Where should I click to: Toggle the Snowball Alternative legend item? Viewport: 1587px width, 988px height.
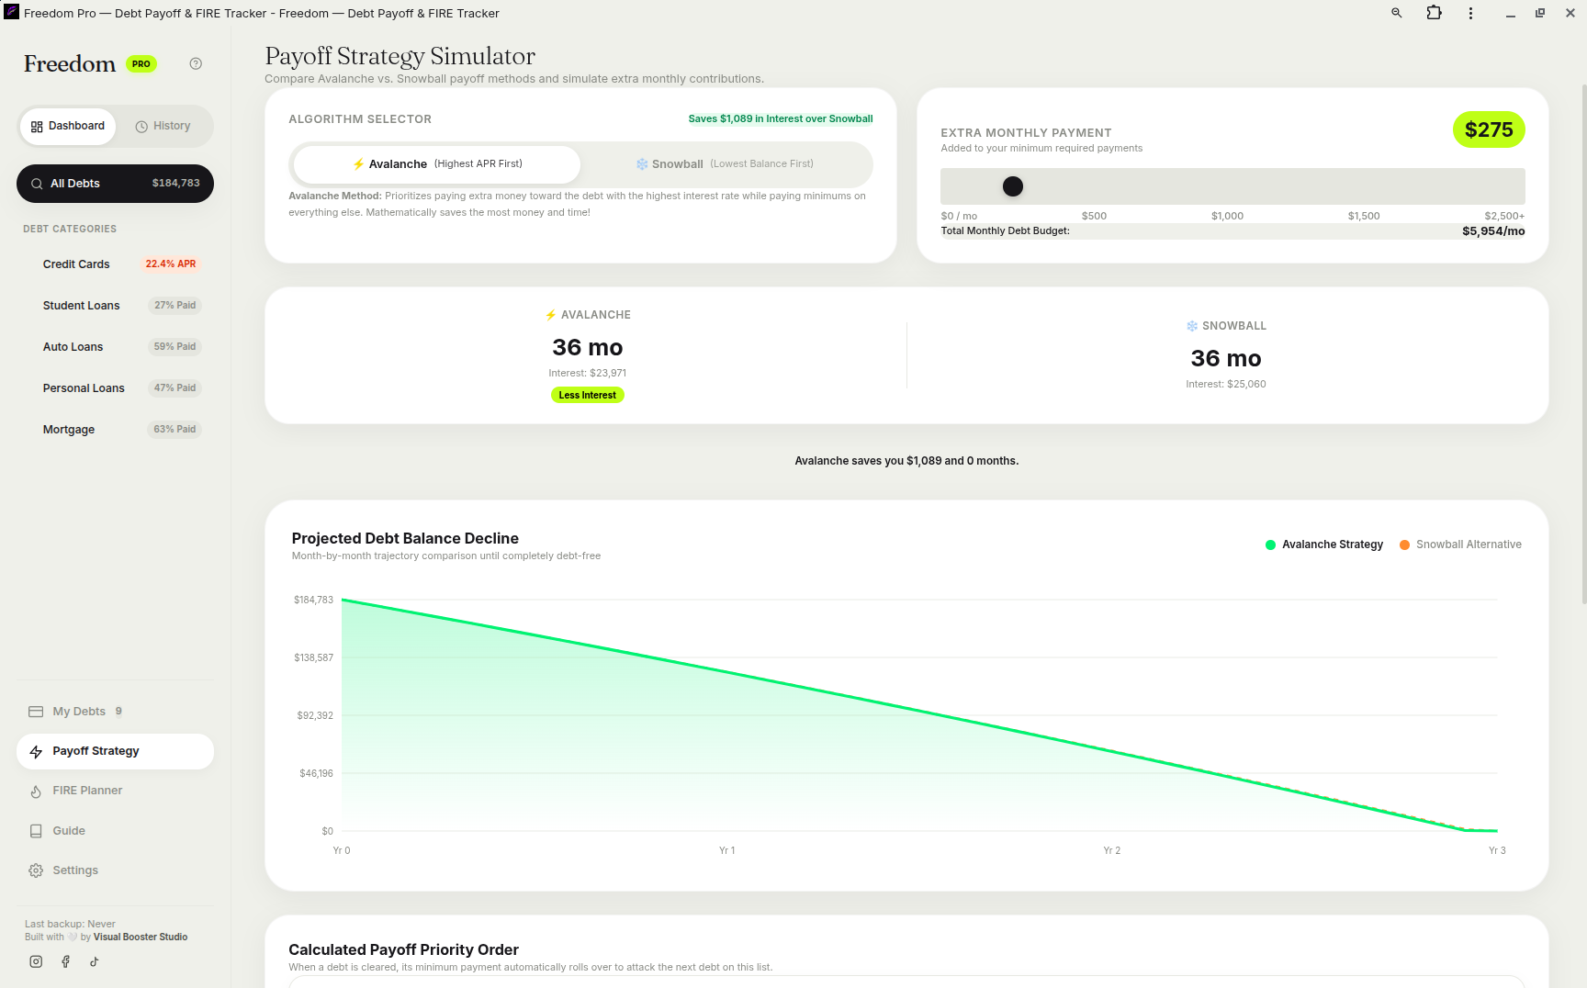tap(1460, 545)
